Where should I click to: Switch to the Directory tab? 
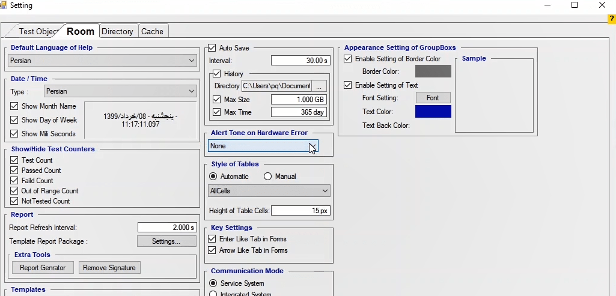[x=117, y=31]
